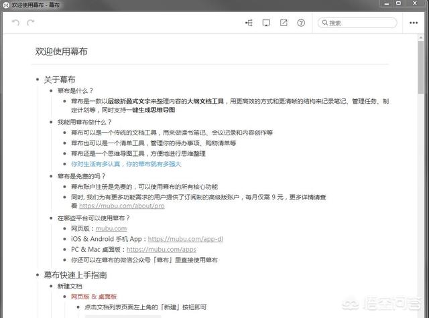Image resolution: width=429 pixels, height=318 pixels.
Task: Click the magnifier icon in search box
Action: coord(324,23)
